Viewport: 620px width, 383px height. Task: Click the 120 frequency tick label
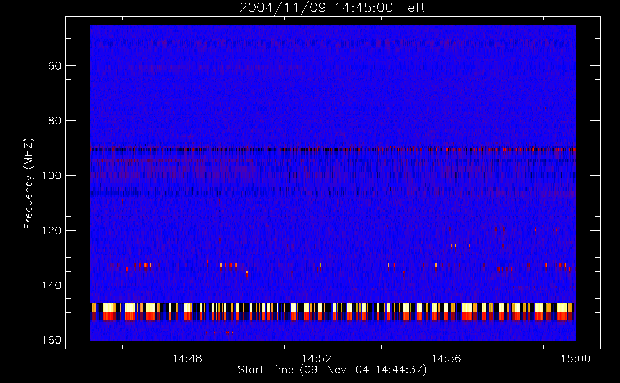click(x=51, y=230)
